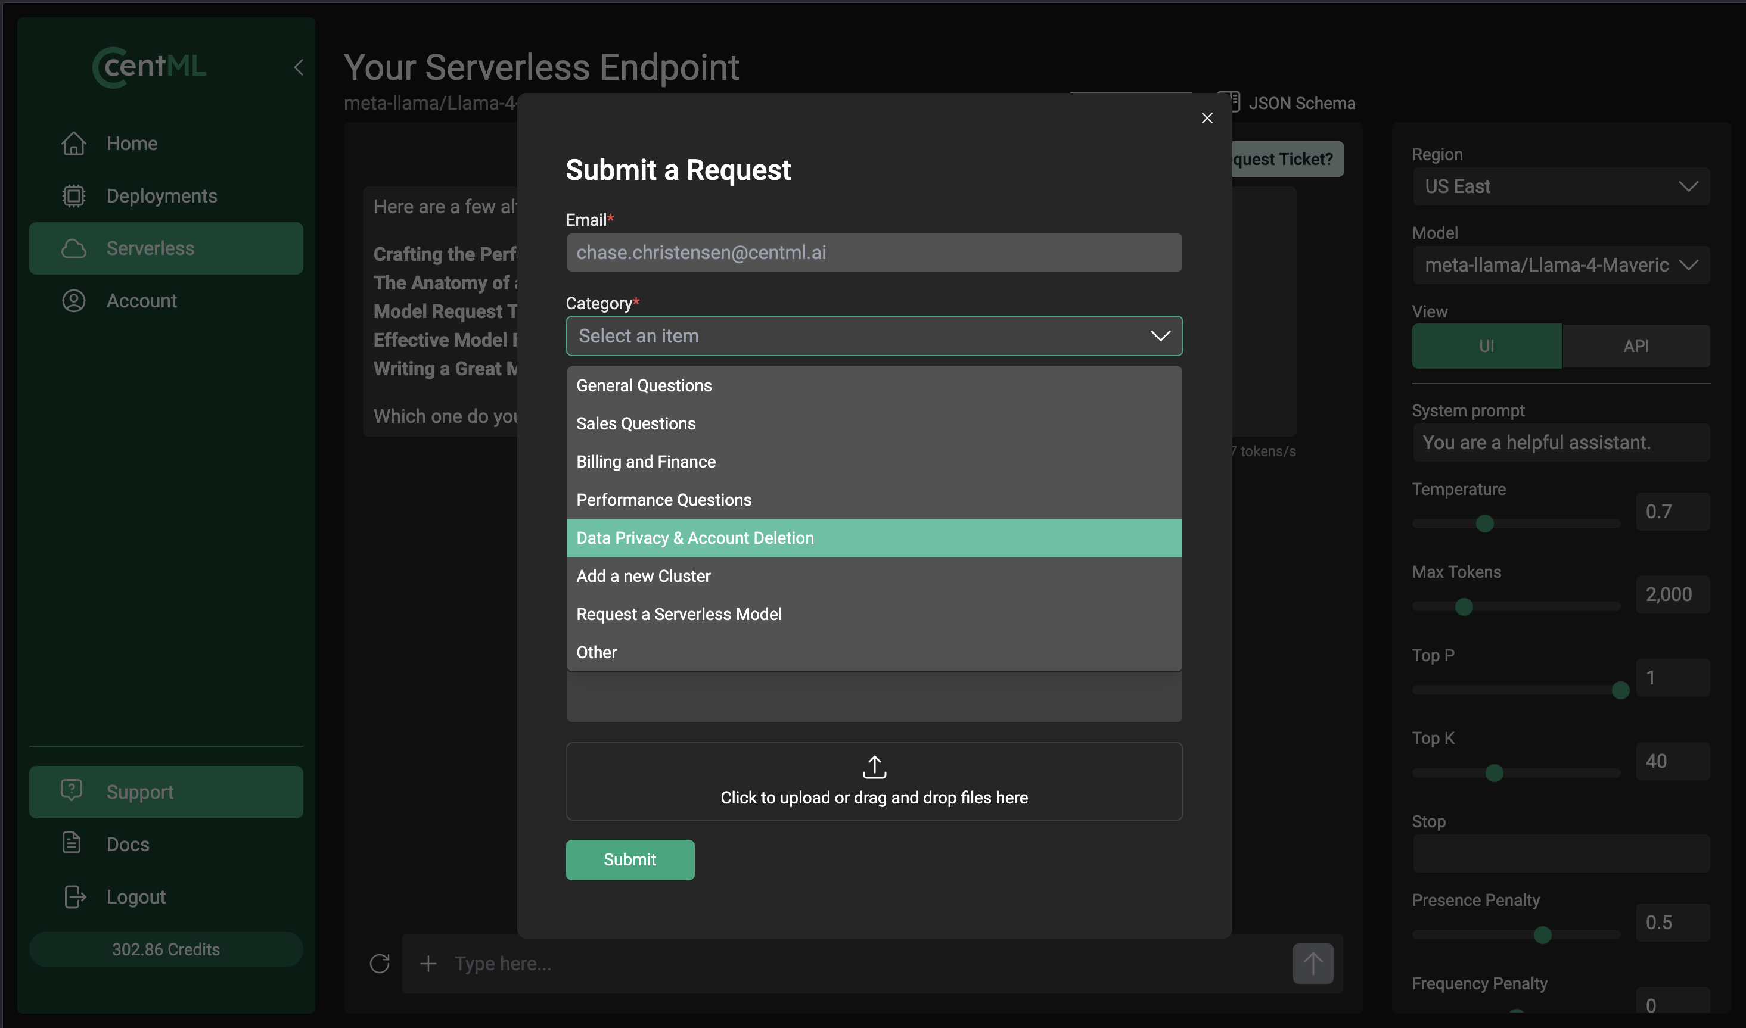Click the Temperature value field
This screenshot has width=1746, height=1028.
(1673, 512)
